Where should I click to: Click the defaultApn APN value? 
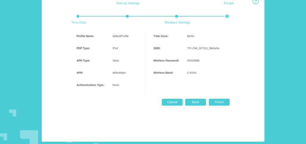coord(119,73)
